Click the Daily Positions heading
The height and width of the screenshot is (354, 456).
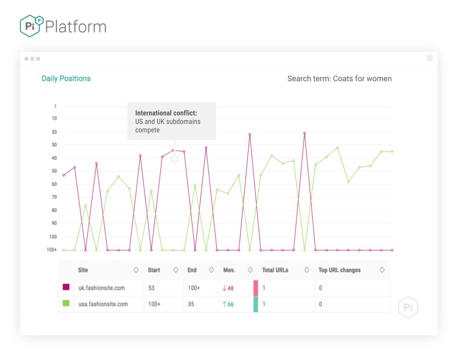[66, 79]
